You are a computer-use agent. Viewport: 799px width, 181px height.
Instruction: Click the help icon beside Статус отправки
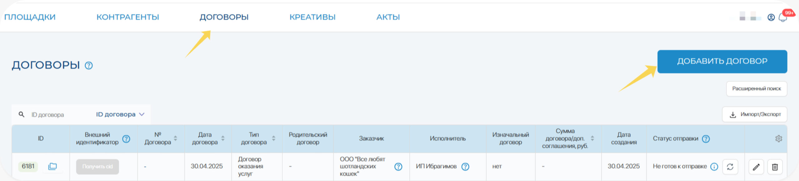(x=706, y=139)
